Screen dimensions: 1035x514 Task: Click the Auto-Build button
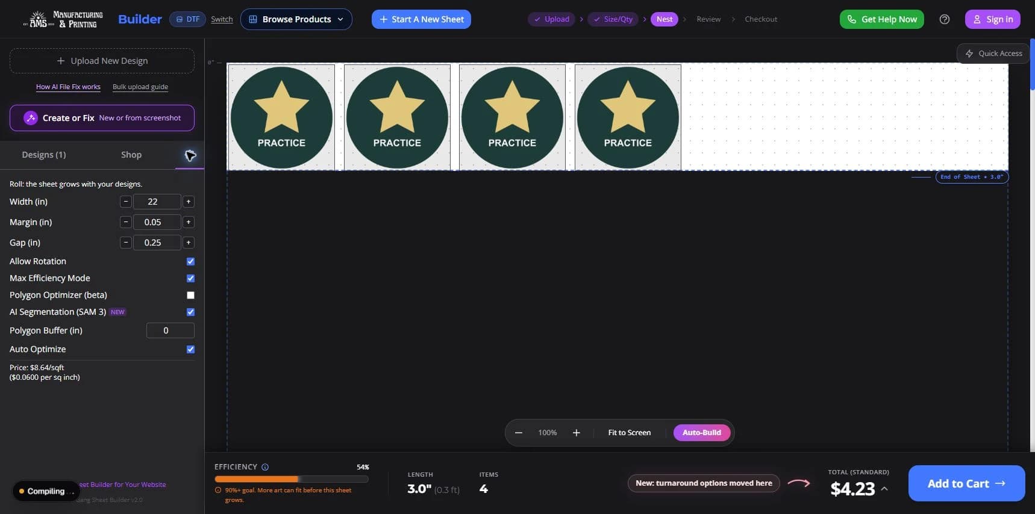[x=701, y=433]
